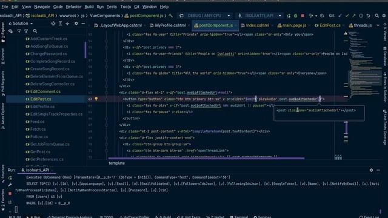Viewport: 388px width, 218px height.
Task: Open the Build menu
Action: tap(89, 7)
